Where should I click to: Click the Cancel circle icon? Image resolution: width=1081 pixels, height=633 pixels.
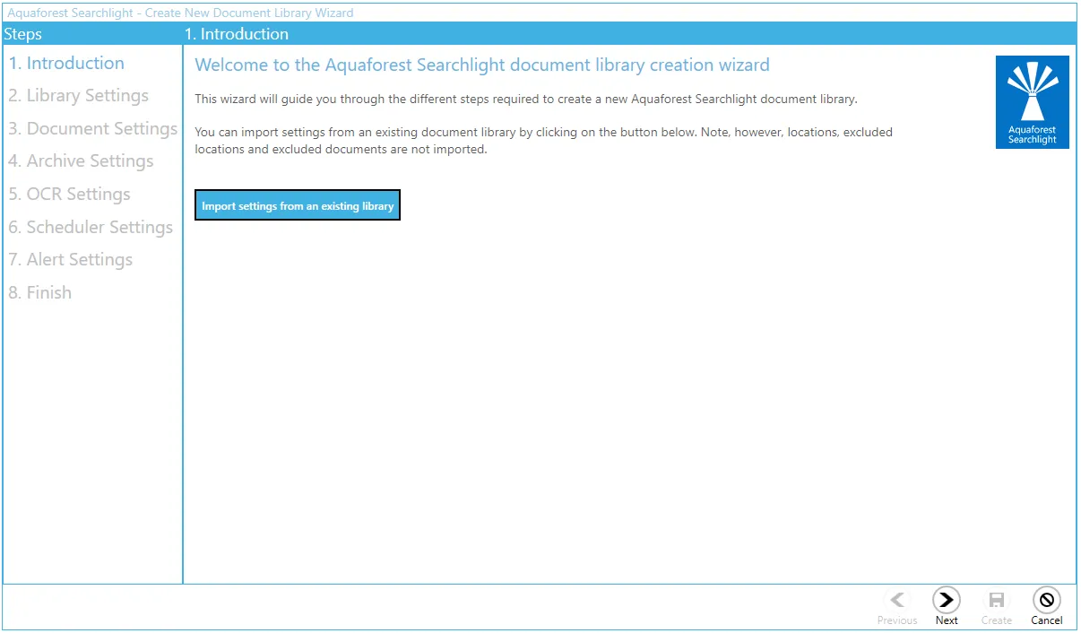pyautogui.click(x=1046, y=600)
